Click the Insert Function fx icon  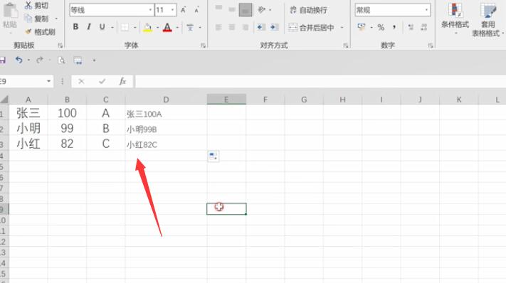click(x=122, y=81)
